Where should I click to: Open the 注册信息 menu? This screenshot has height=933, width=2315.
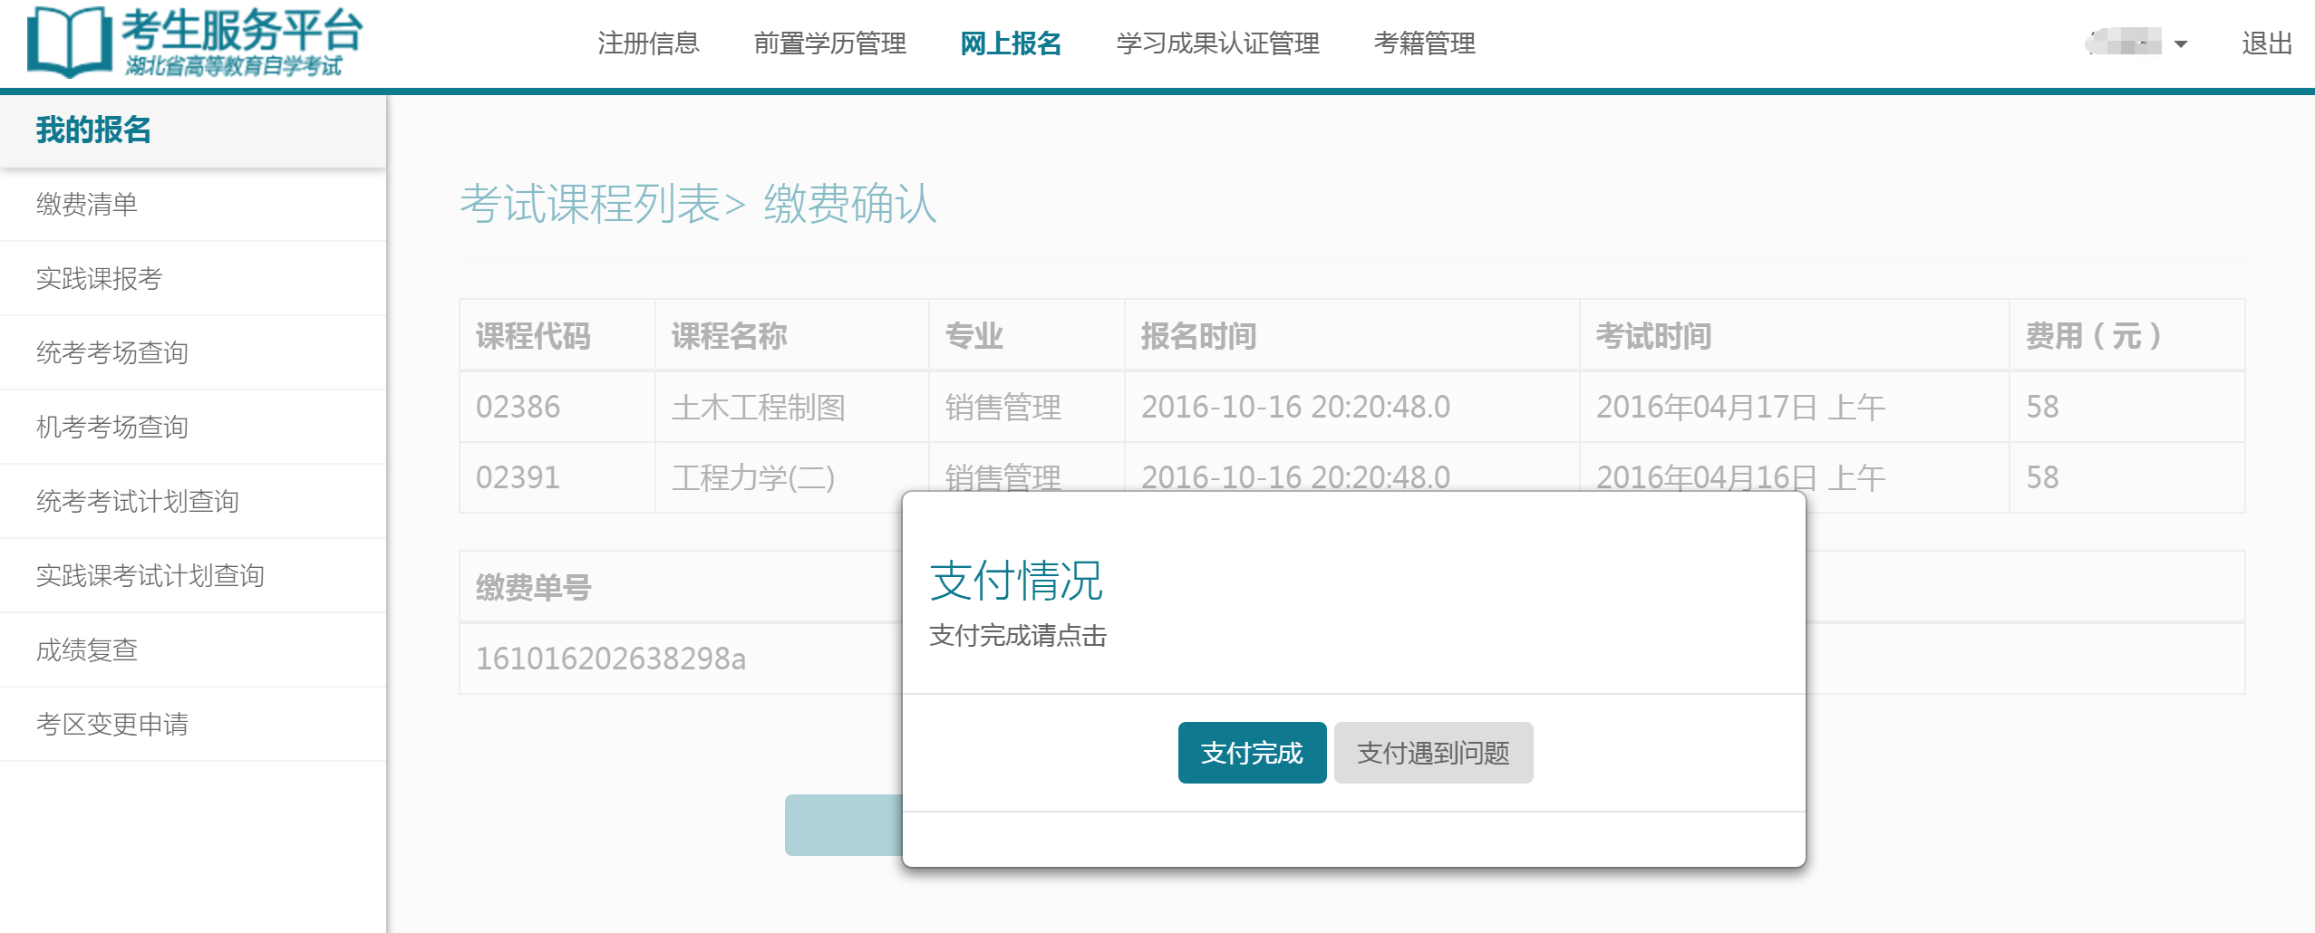coord(648,43)
